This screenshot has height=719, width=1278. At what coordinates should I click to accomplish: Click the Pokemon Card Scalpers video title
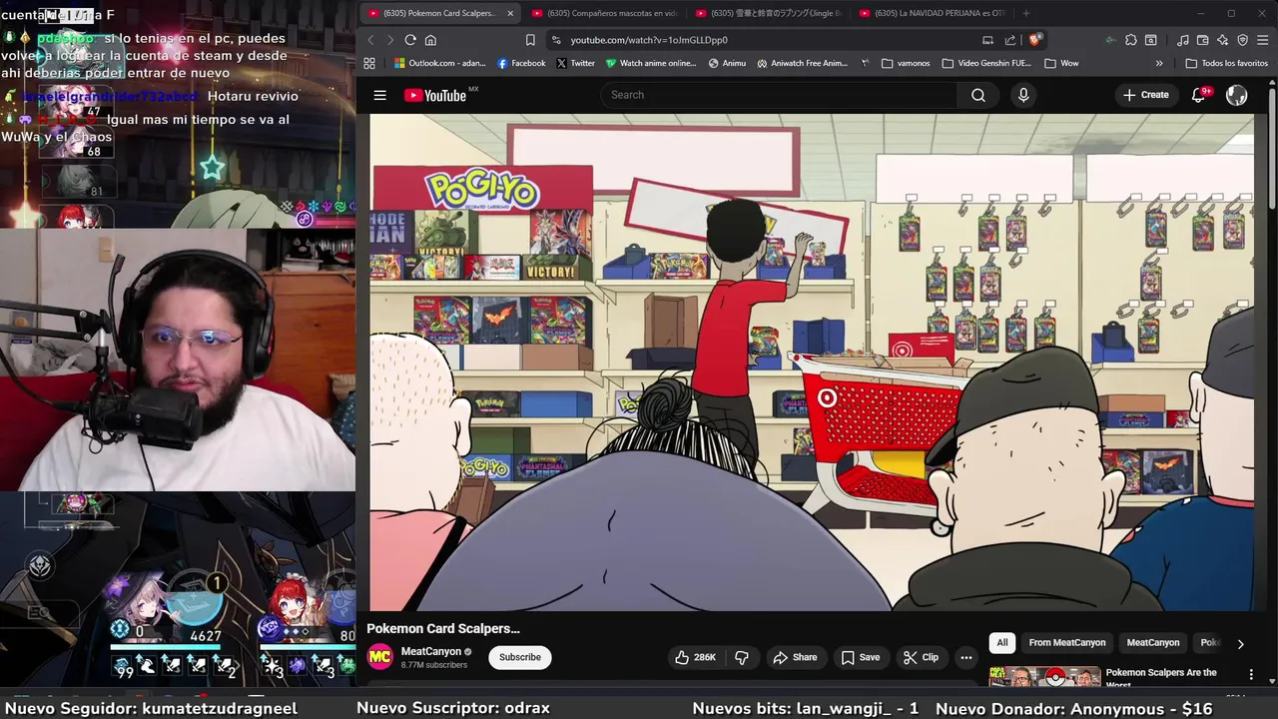[443, 628]
